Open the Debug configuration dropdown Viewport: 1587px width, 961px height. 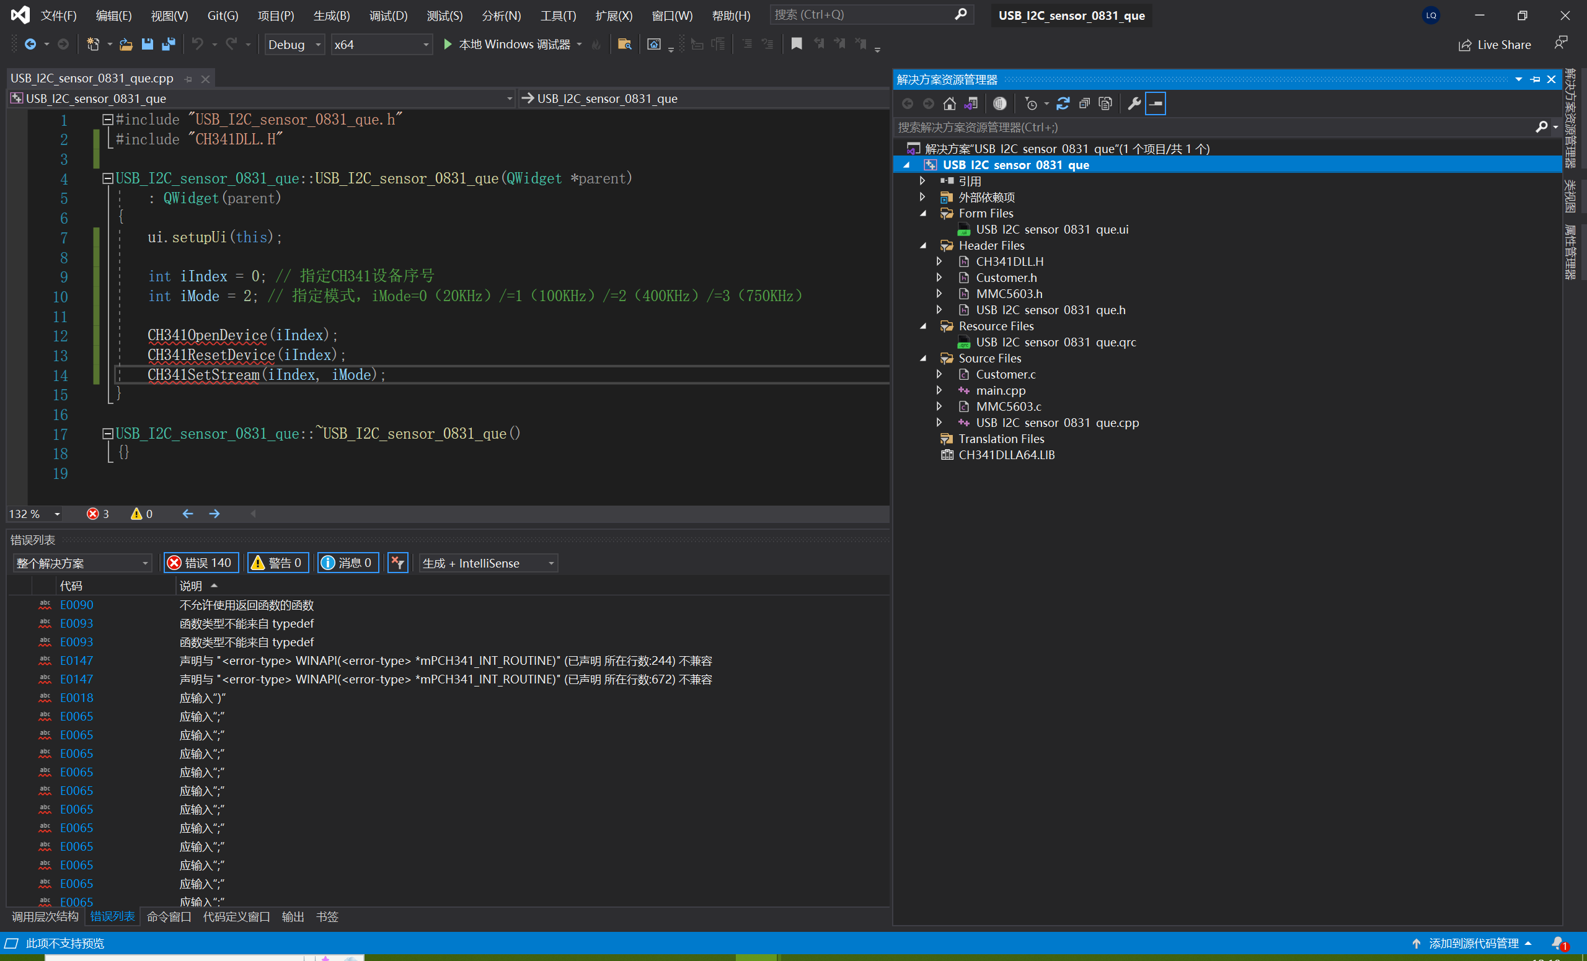click(294, 45)
